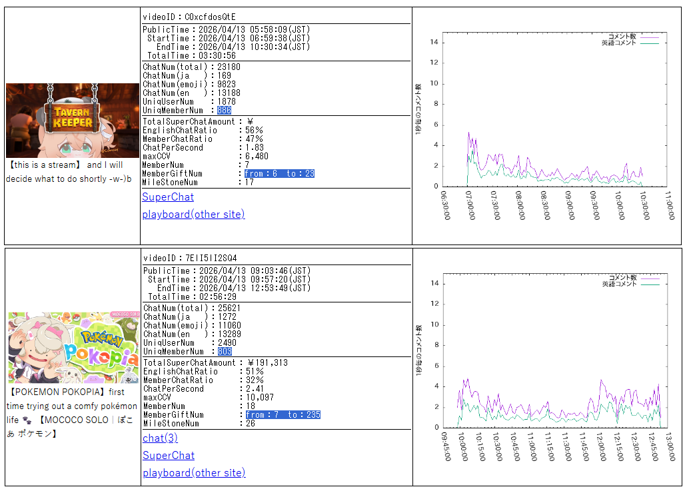Click 'UniqUserNum : 2490' line

click(190, 343)
